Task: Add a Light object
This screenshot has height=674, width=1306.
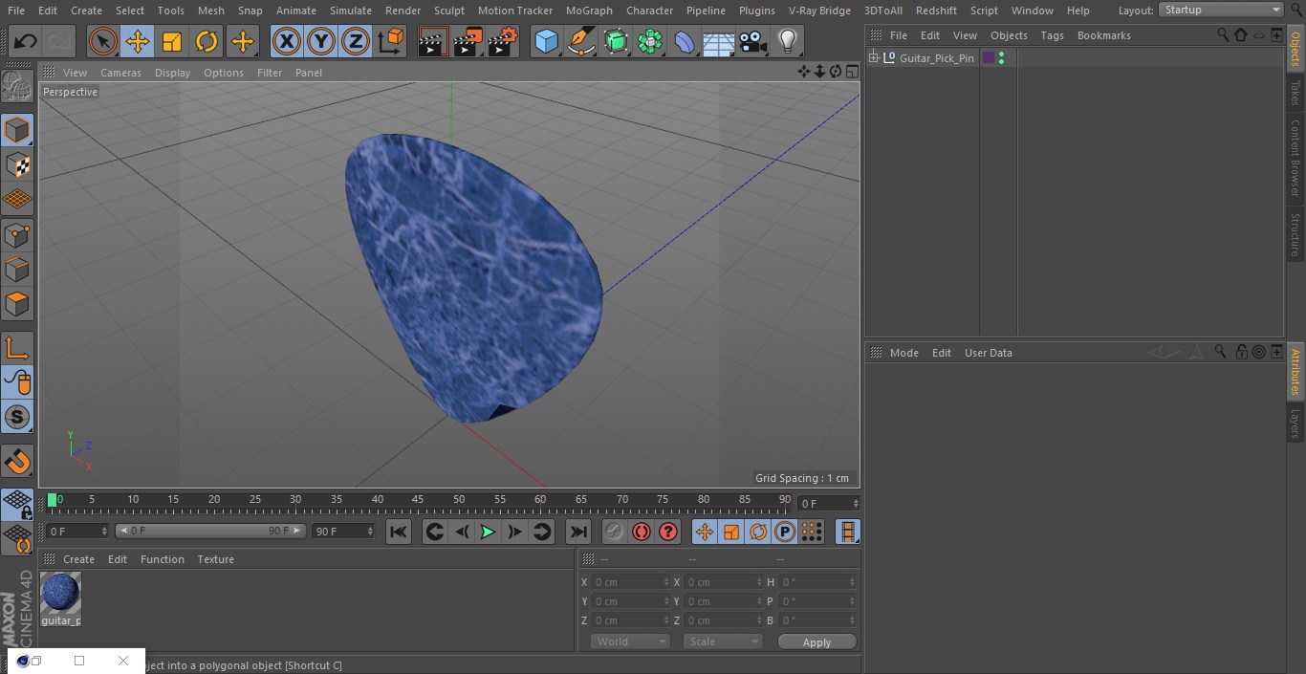Action: 787,42
